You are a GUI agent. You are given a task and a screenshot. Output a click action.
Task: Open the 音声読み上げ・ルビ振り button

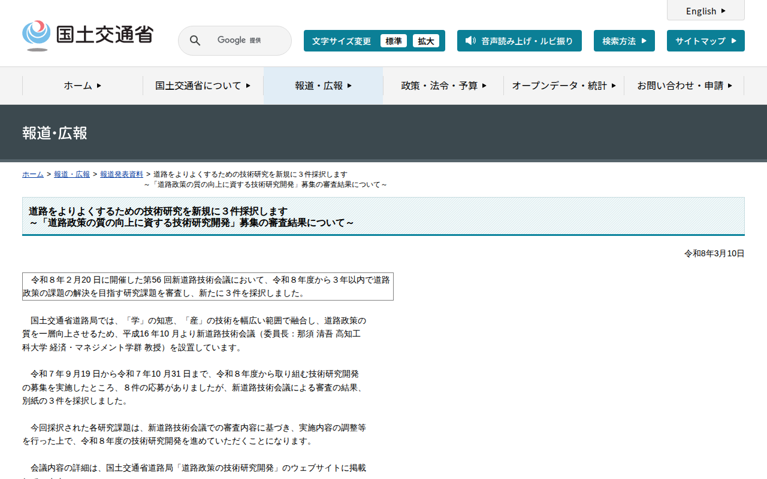519,41
